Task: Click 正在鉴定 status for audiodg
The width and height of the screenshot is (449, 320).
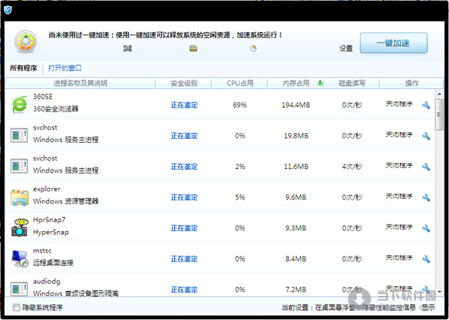Action: [184, 289]
